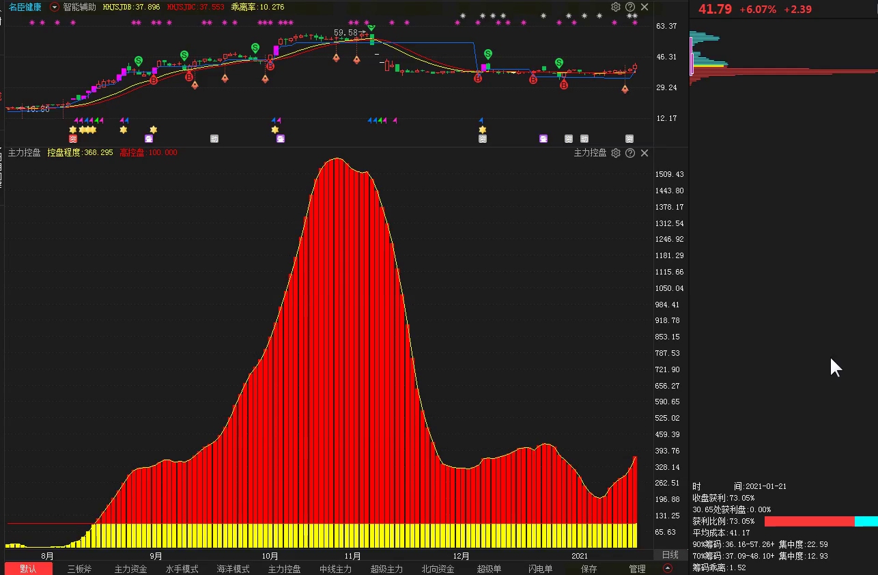Viewport: 878px width, 575px height.
Task: Switch to the 三板斧 tab
Action: [79, 569]
